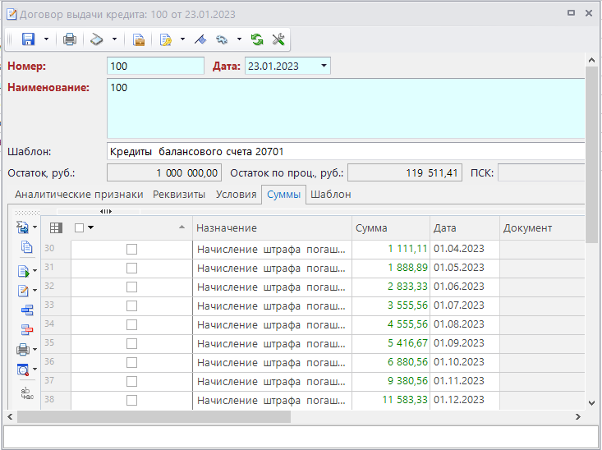The height and width of the screenshot is (450, 602).
Task: Click the briefcase document icon in toolbar
Action: click(x=139, y=39)
